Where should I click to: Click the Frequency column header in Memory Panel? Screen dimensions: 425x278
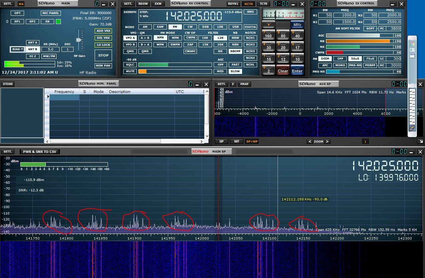[x=64, y=92]
